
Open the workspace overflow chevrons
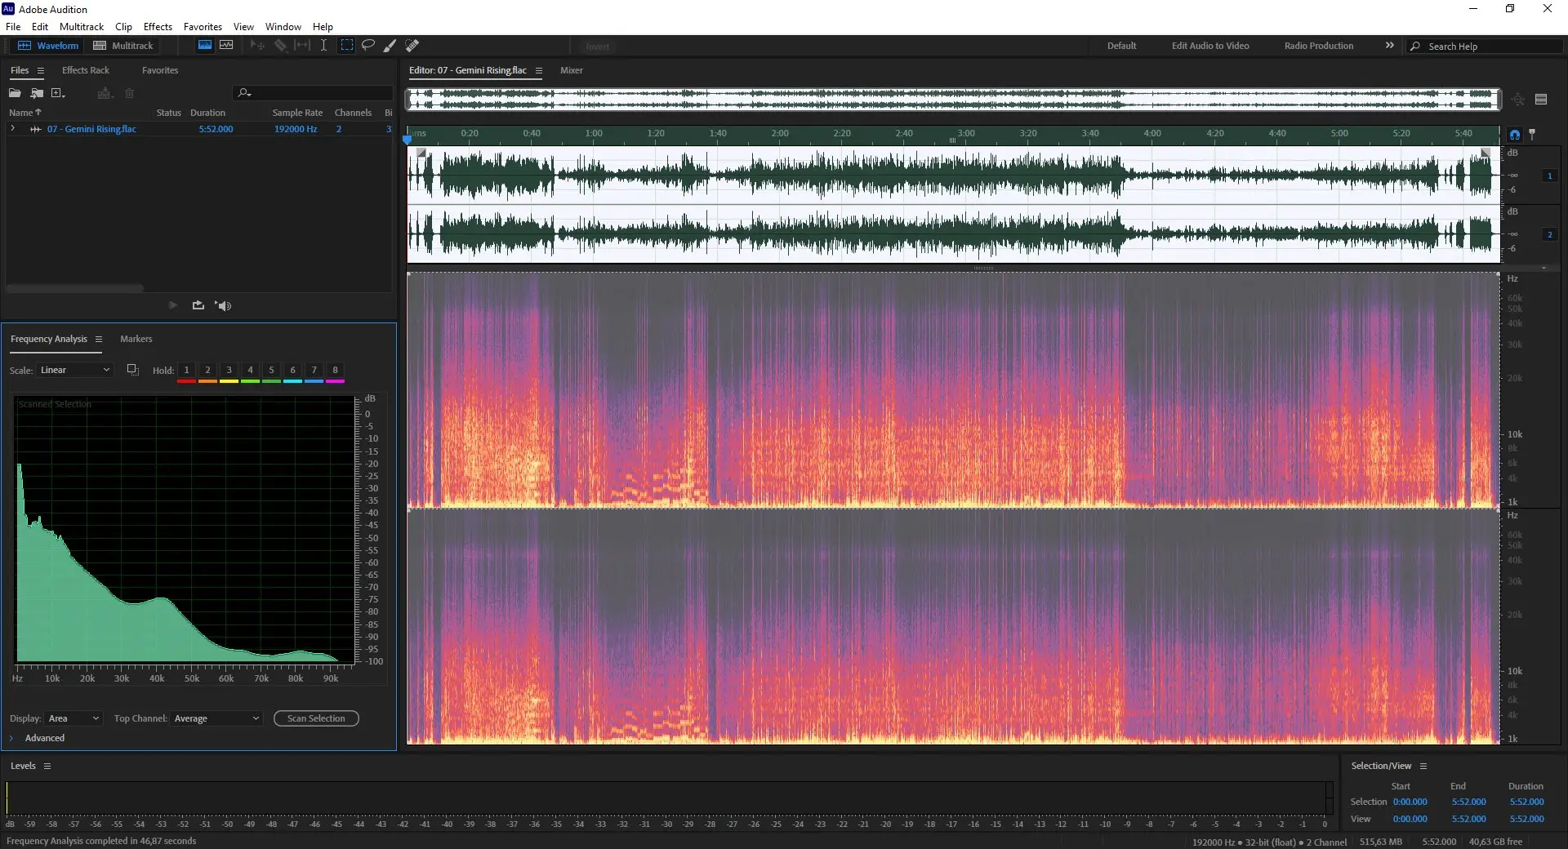[x=1389, y=46]
